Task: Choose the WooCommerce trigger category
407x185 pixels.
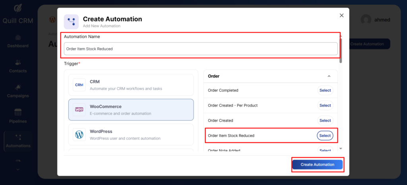Action: tap(131, 109)
